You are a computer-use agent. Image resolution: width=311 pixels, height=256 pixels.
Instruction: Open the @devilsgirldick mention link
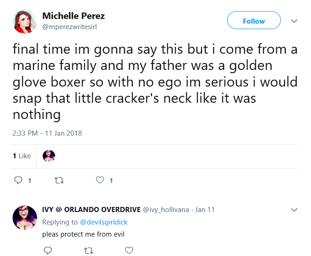click(x=104, y=222)
